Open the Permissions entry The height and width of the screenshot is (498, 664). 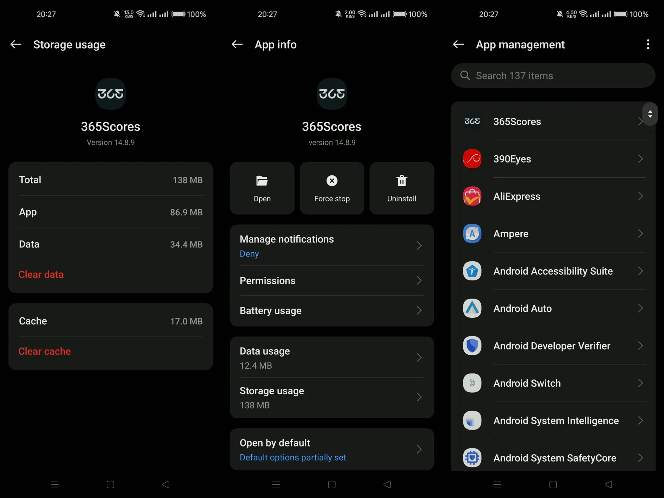[332, 281]
